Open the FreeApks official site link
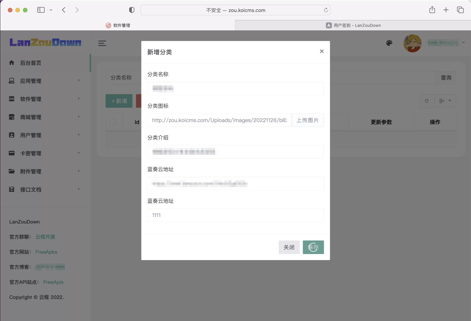471x321 pixels. pyautogui.click(x=46, y=252)
